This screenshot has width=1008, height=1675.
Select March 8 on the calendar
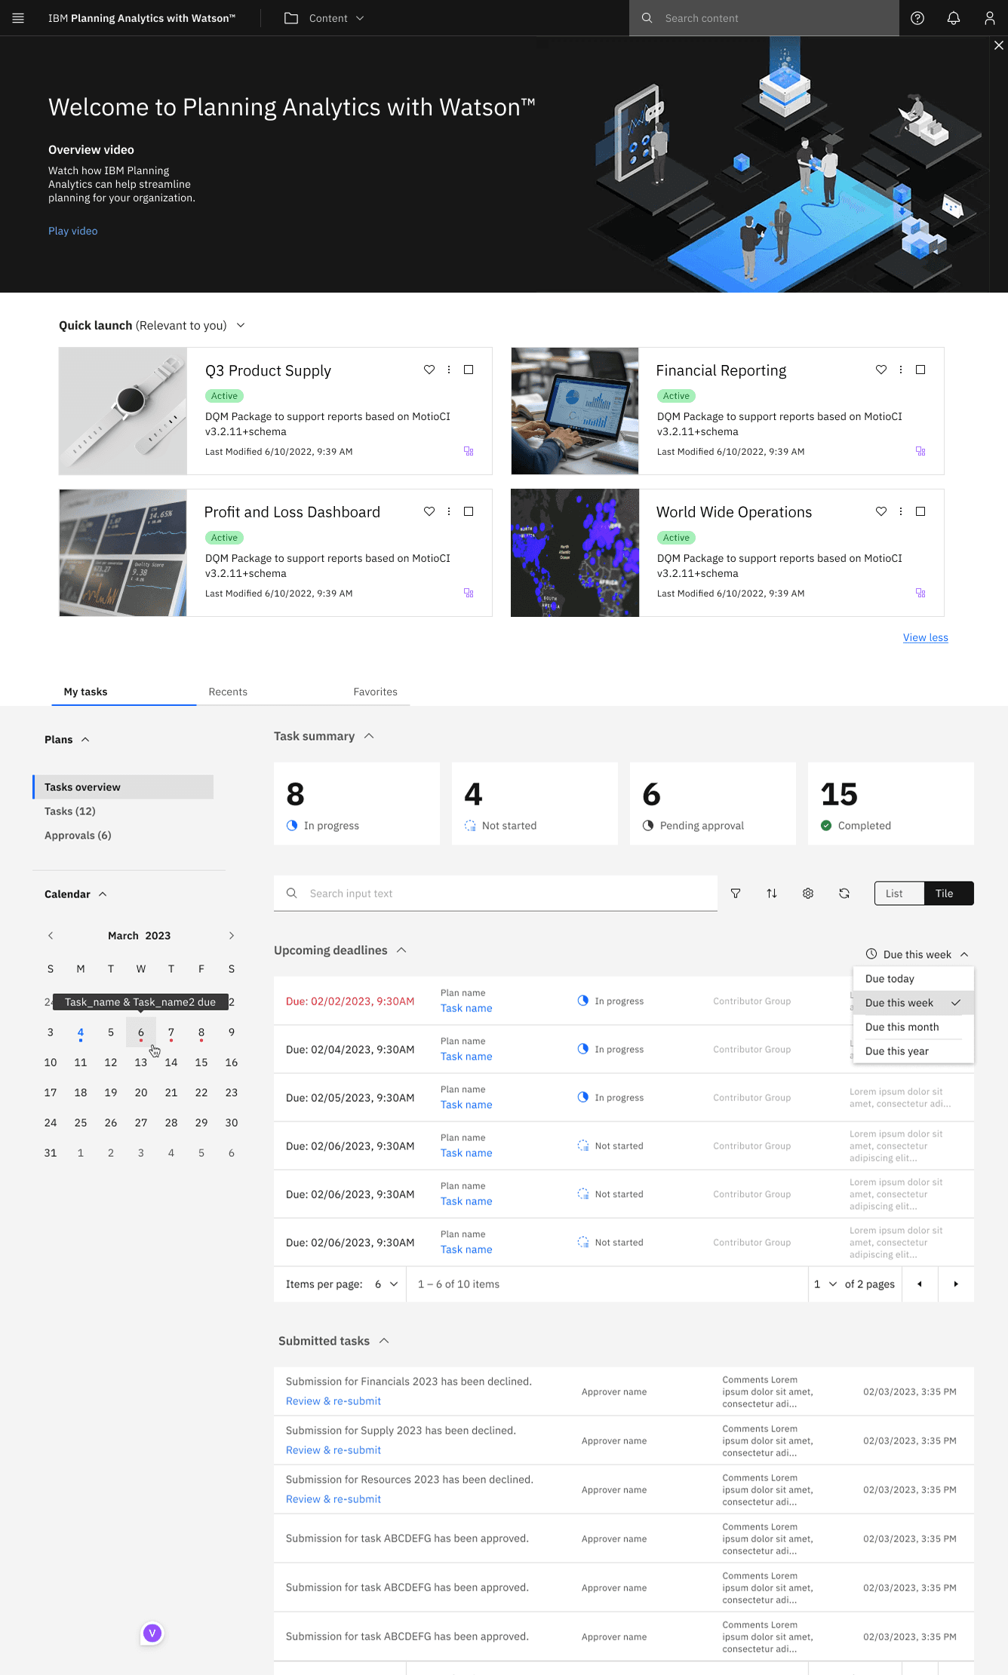click(x=201, y=1032)
